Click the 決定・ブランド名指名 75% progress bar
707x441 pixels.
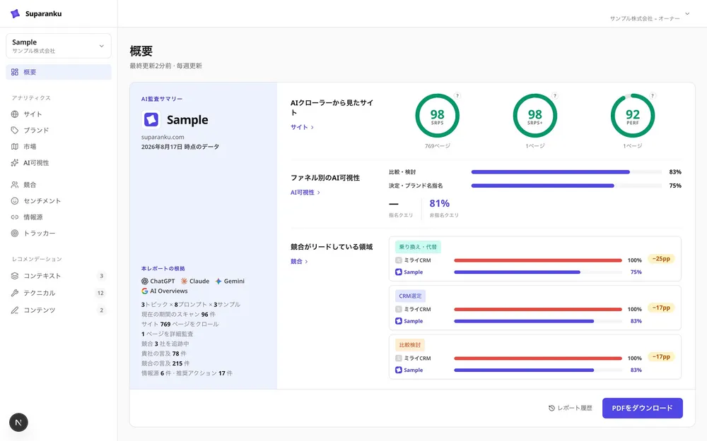[567, 186]
